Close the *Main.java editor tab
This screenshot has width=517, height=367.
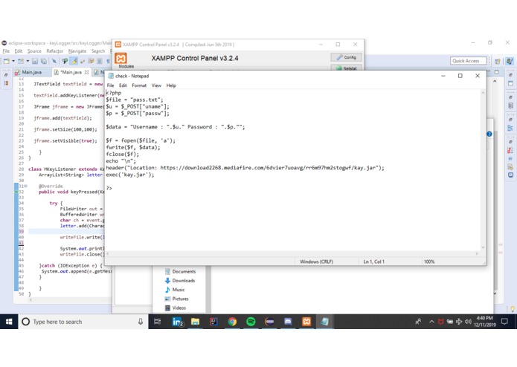tap(87, 72)
